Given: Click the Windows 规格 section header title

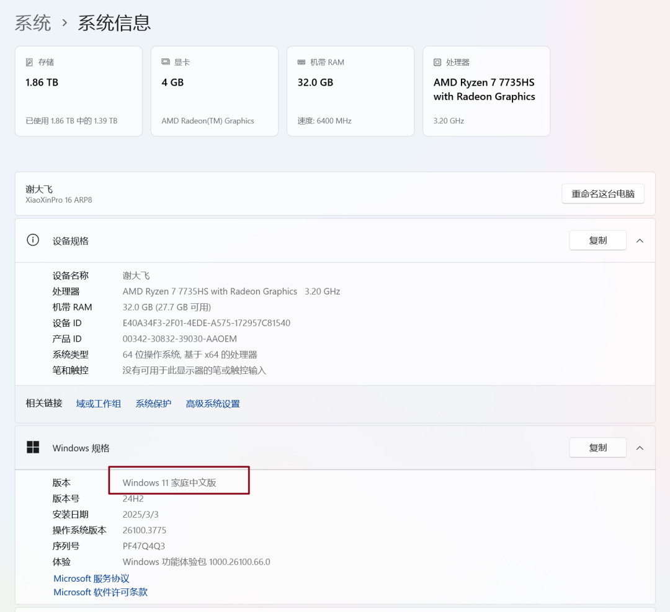Looking at the screenshot, I should coord(81,448).
